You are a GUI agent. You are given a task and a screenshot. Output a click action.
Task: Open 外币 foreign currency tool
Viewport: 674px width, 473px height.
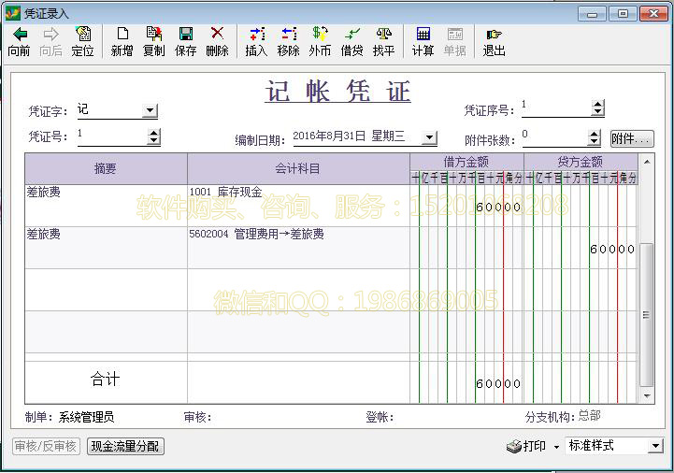pos(320,35)
